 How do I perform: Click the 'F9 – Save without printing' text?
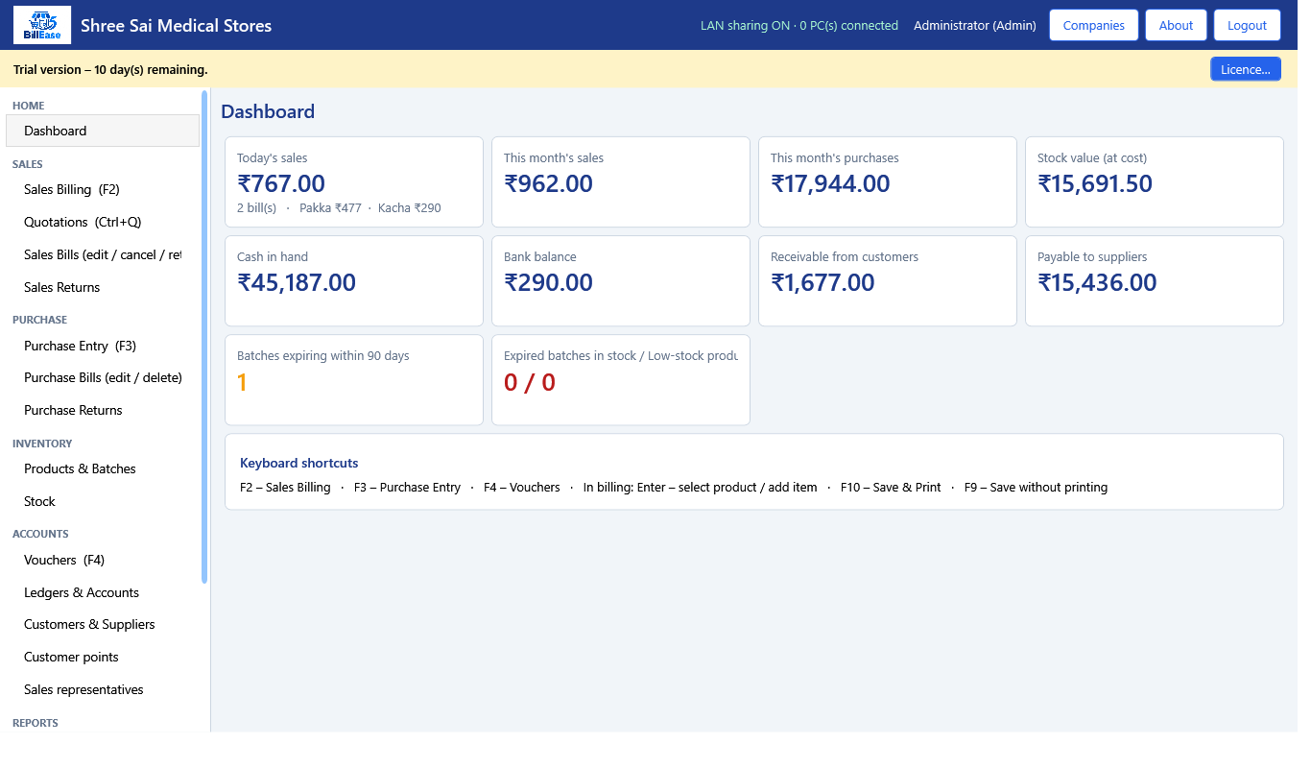point(1036,488)
